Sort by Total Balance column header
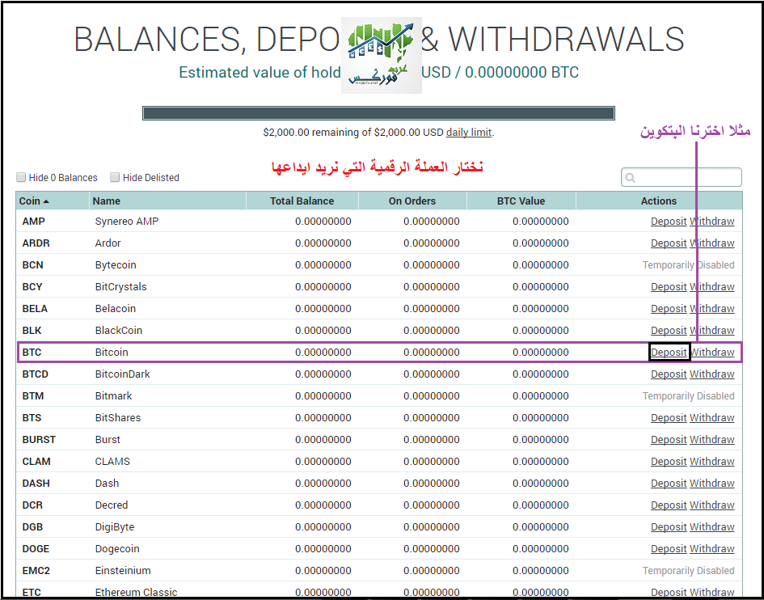This screenshot has height=600, width=764. (302, 201)
